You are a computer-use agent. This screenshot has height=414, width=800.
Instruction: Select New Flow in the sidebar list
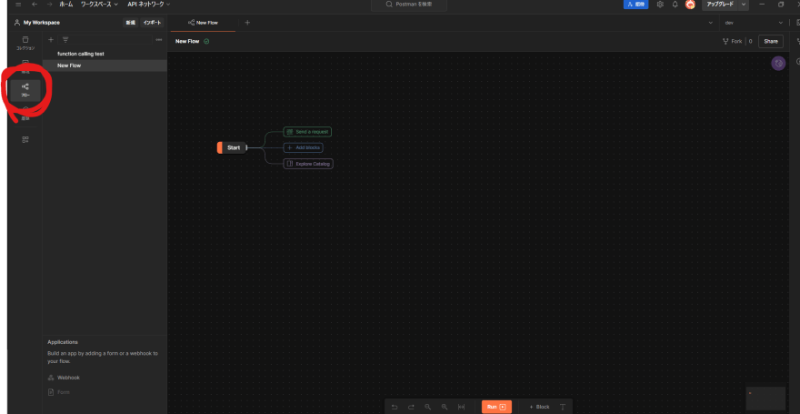(x=105, y=66)
